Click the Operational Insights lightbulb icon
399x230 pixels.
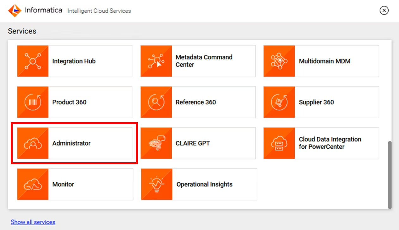click(x=157, y=184)
